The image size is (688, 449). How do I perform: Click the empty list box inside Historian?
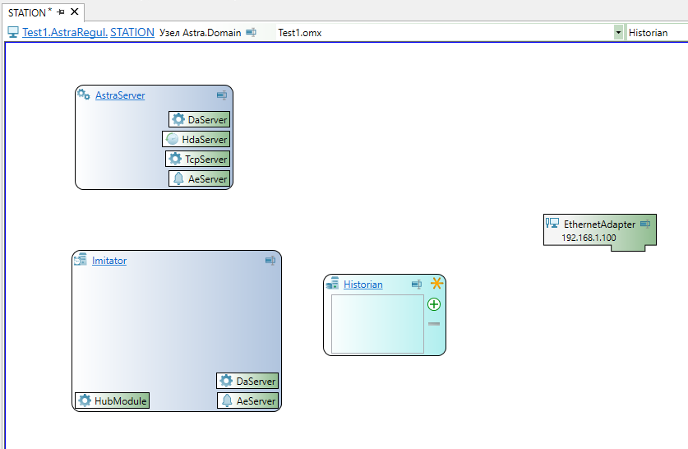[x=377, y=324]
